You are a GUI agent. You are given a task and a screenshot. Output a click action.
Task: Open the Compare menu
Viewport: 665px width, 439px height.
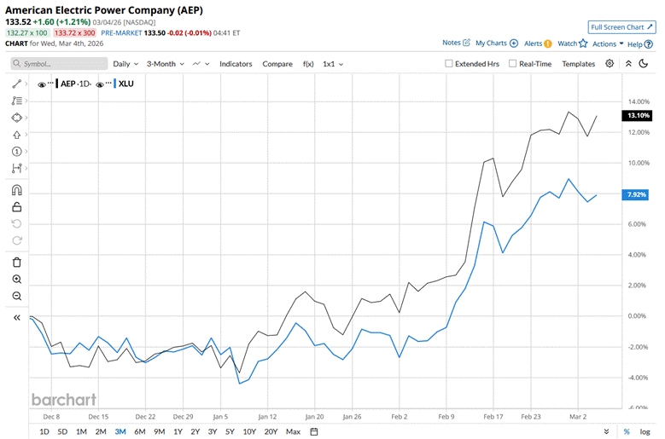(277, 64)
